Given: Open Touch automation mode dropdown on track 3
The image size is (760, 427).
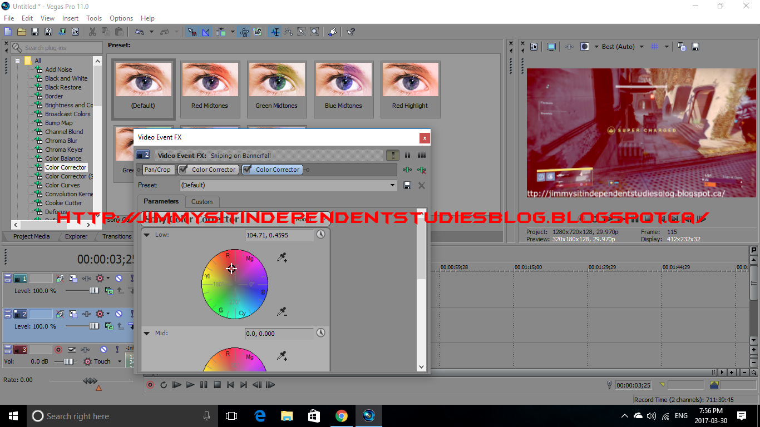Looking at the screenshot, I should 119,361.
